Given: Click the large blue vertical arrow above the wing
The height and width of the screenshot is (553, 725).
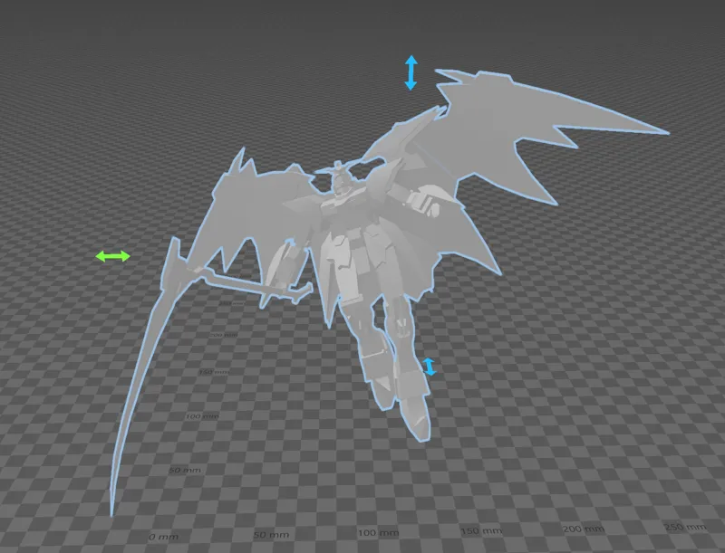Looking at the screenshot, I should [411, 72].
